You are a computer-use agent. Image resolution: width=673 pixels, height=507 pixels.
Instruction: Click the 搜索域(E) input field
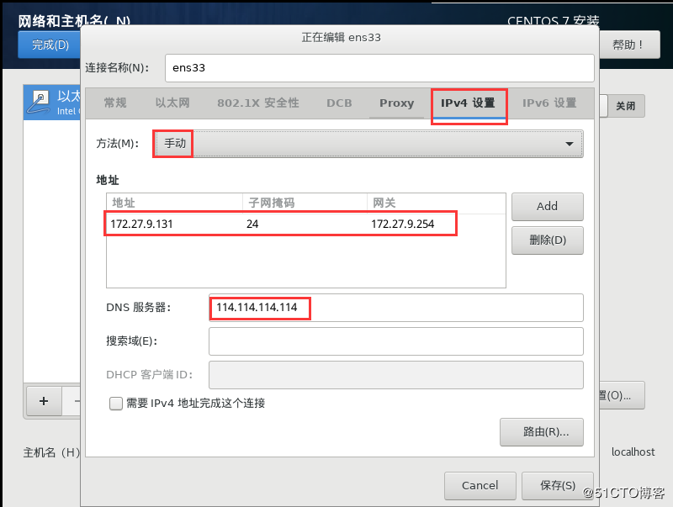[395, 341]
